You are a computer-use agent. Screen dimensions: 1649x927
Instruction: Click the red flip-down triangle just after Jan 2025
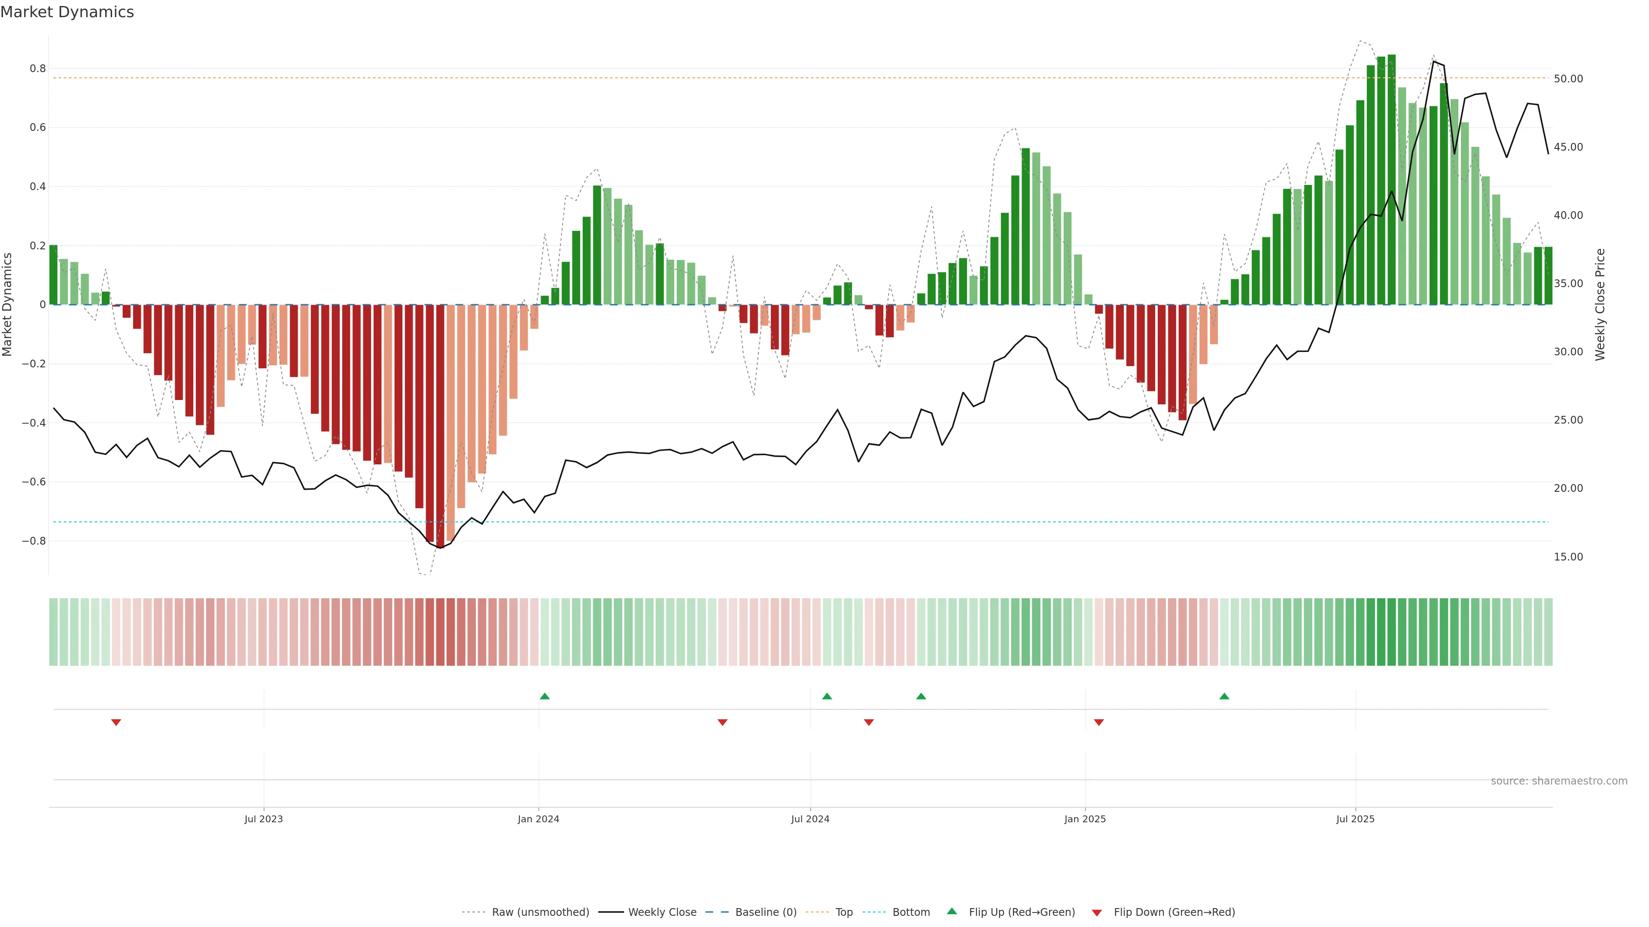[x=1098, y=722]
